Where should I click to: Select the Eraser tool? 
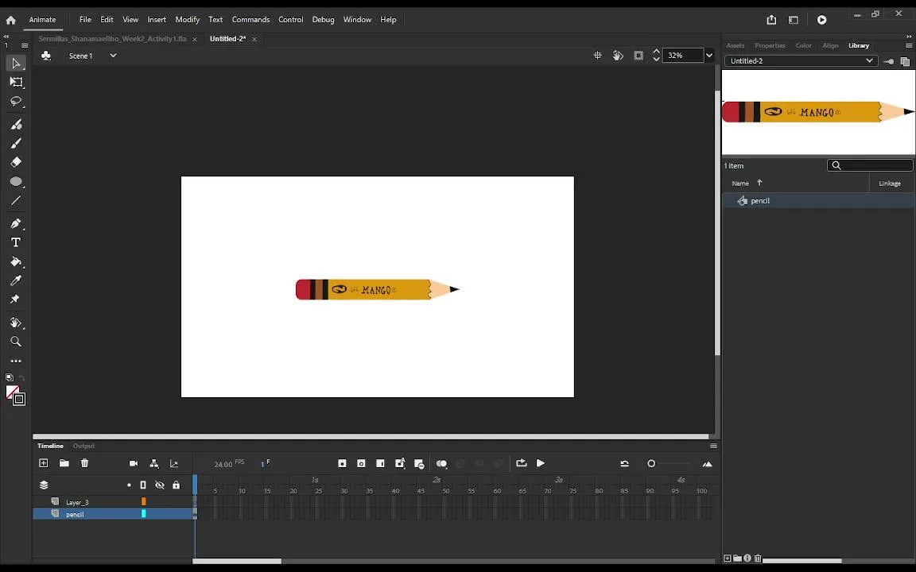point(16,162)
